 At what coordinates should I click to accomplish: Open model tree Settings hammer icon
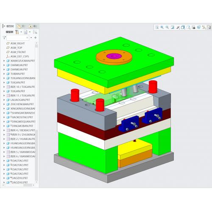[x=17, y=32]
